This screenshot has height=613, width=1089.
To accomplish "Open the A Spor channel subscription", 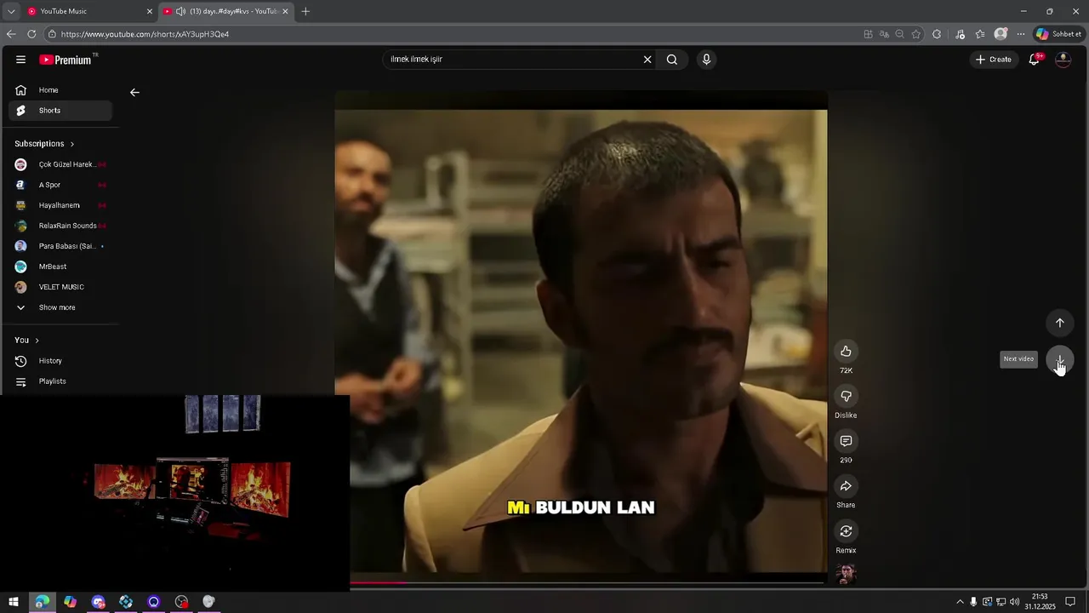I will tap(60, 185).
